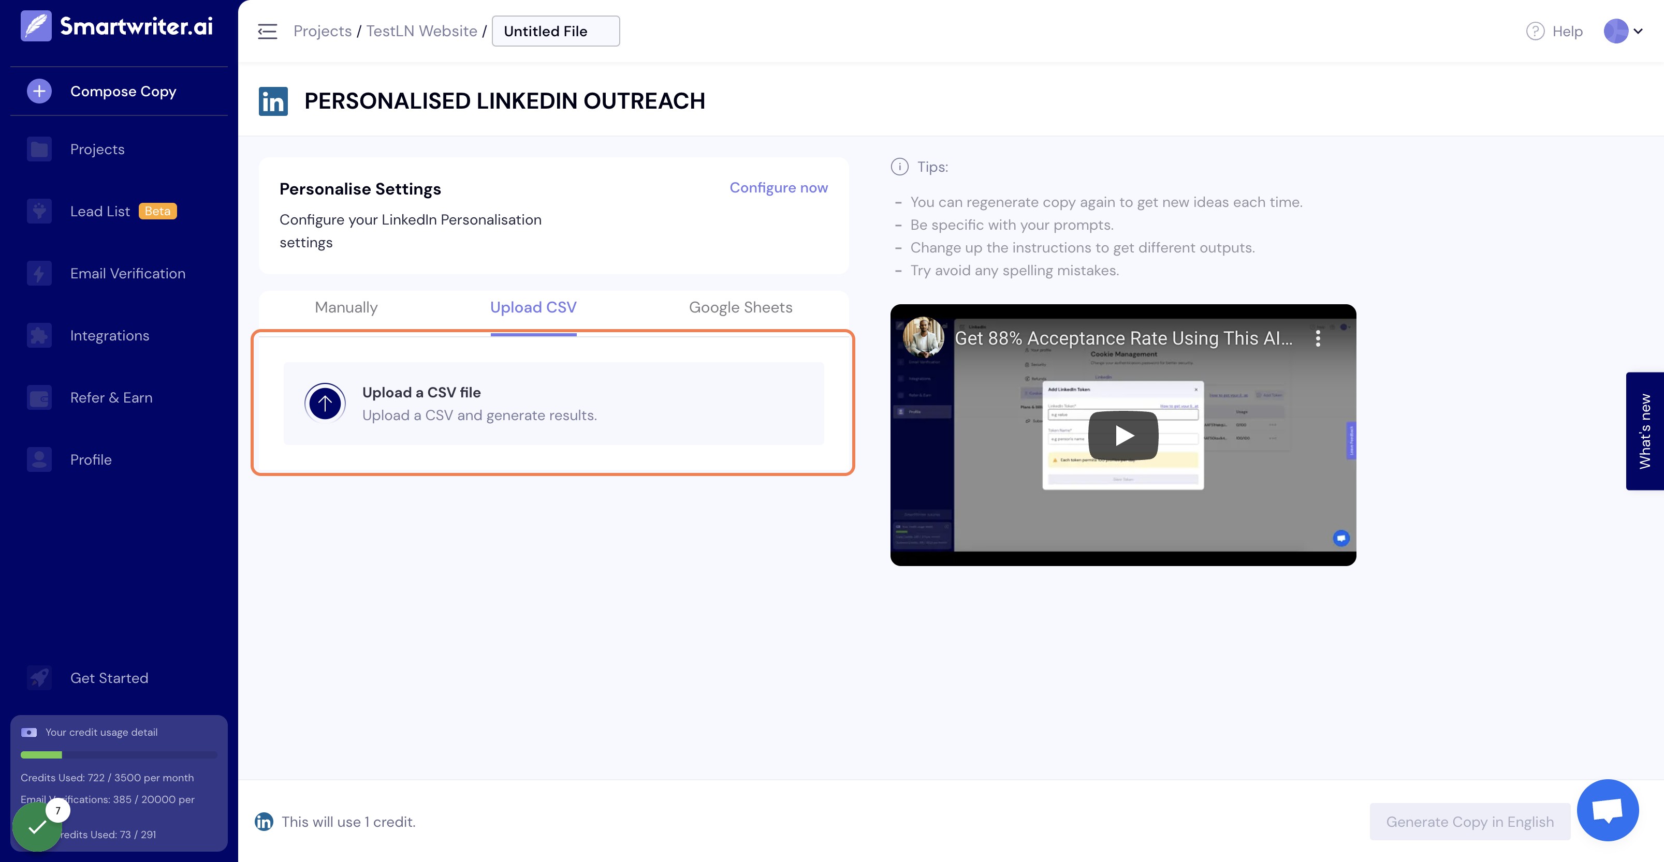Click the credit usage progress bar
Viewport: 1664px width, 862px height.
coord(119,754)
